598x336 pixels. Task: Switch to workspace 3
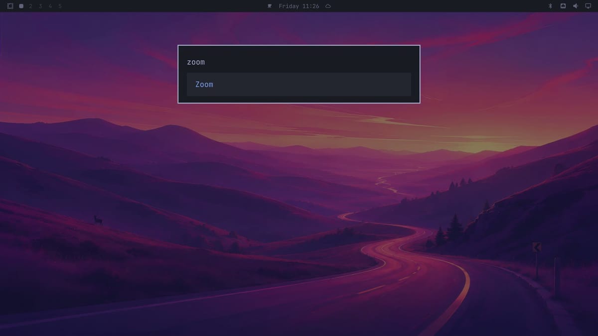pos(40,6)
